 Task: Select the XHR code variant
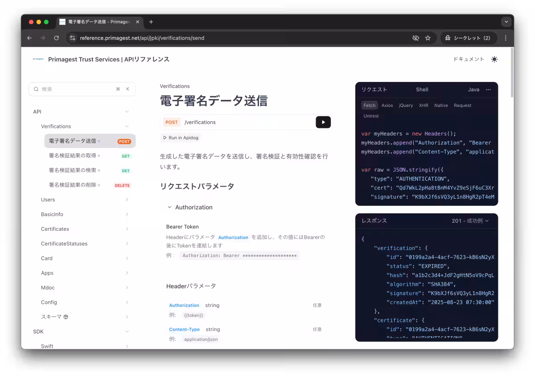pos(424,106)
